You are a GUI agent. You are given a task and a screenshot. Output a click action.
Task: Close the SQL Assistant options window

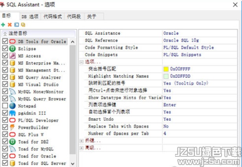235,5
